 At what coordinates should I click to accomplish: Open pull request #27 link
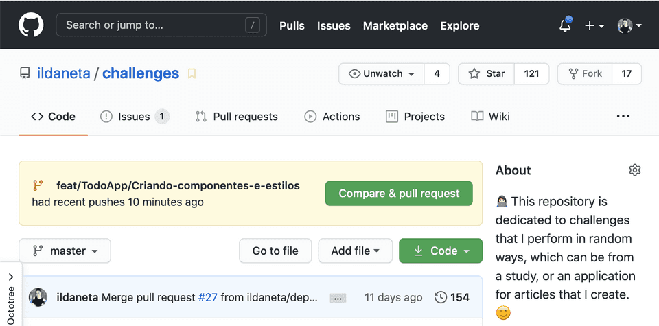click(x=207, y=298)
